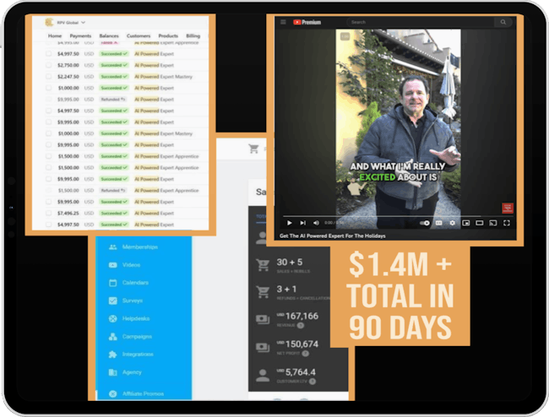Tick the $2,247.50 payment checkbox
The height and width of the screenshot is (417, 549).
coord(49,76)
